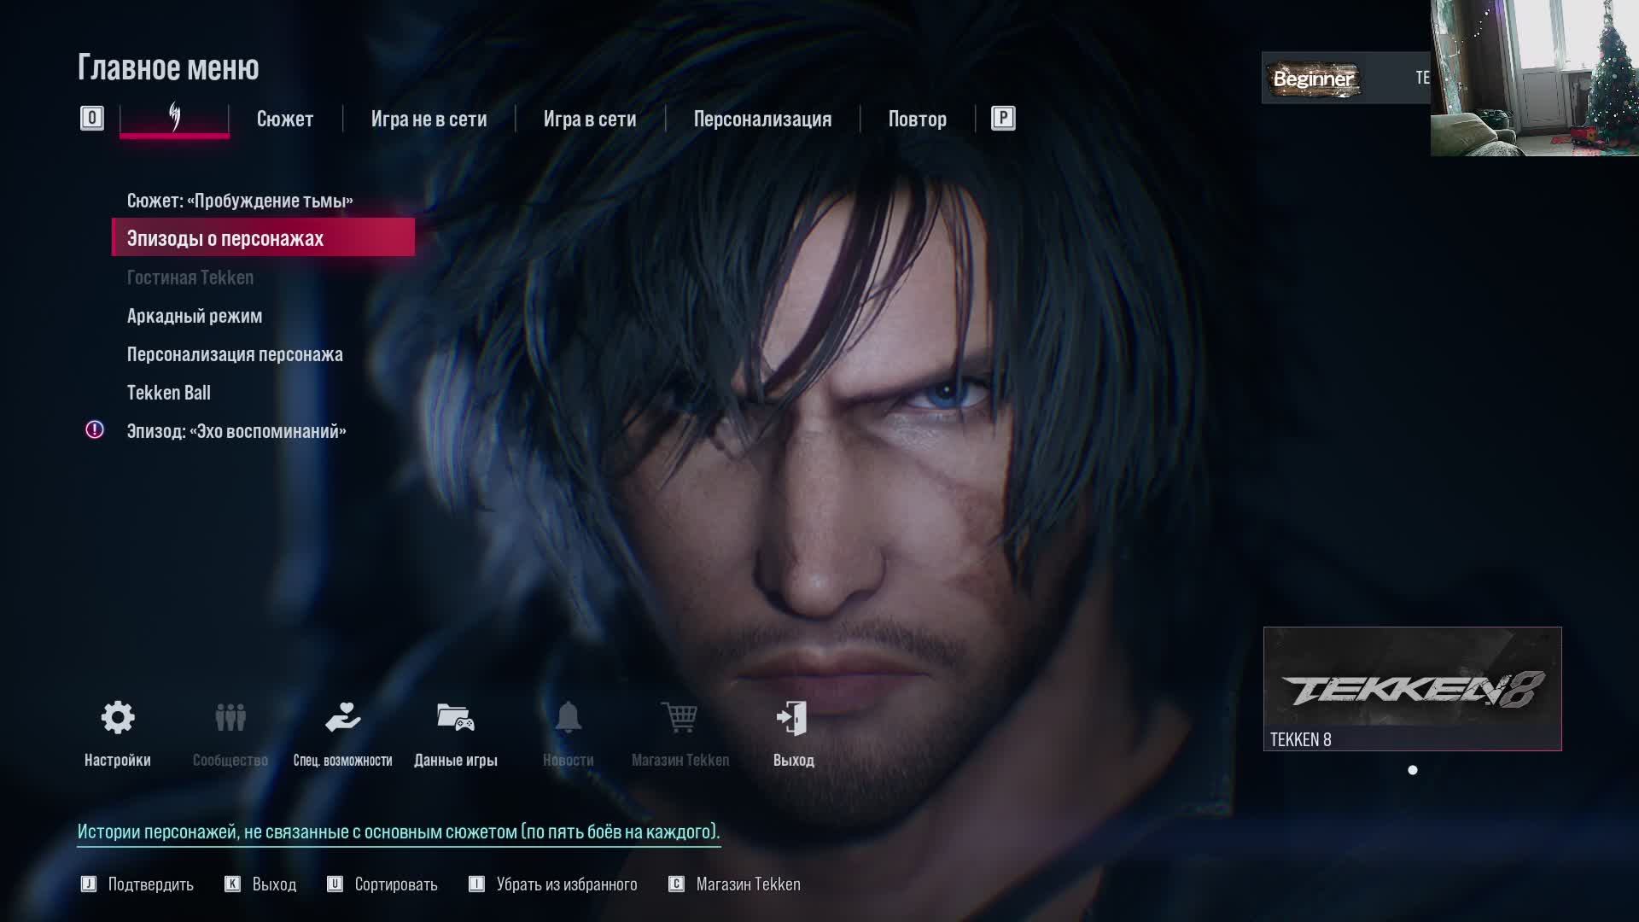
Task: Select the favorites tab with flame icon
Action: [x=174, y=119]
